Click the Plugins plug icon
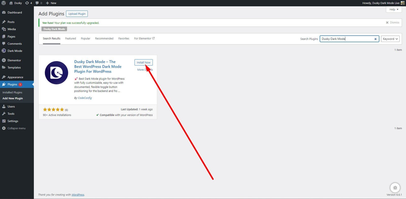Image resolution: width=406 pixels, height=199 pixels. tap(4, 84)
